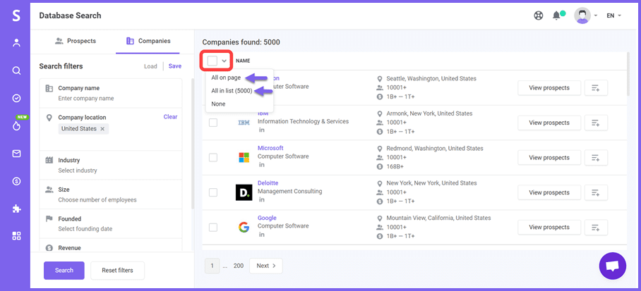Image resolution: width=641 pixels, height=291 pixels.
Task: Open the Industry filter selector
Action: pyautogui.click(x=113, y=166)
